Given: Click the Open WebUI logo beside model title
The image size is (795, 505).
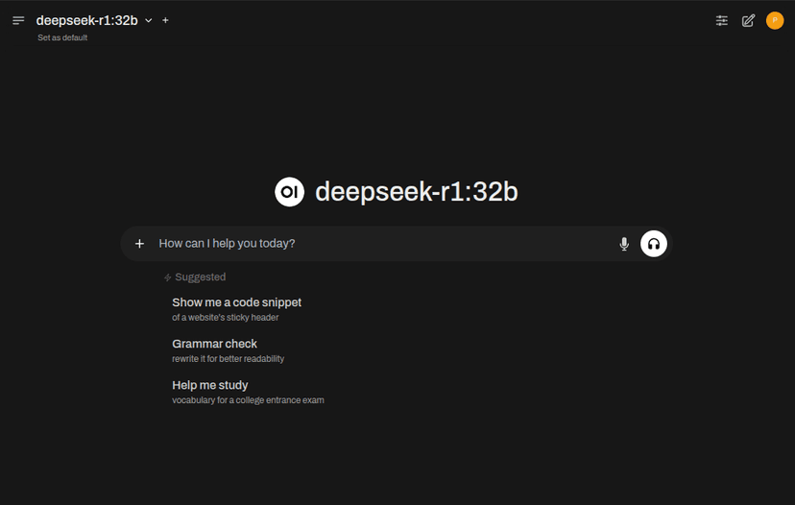Looking at the screenshot, I should pos(289,192).
